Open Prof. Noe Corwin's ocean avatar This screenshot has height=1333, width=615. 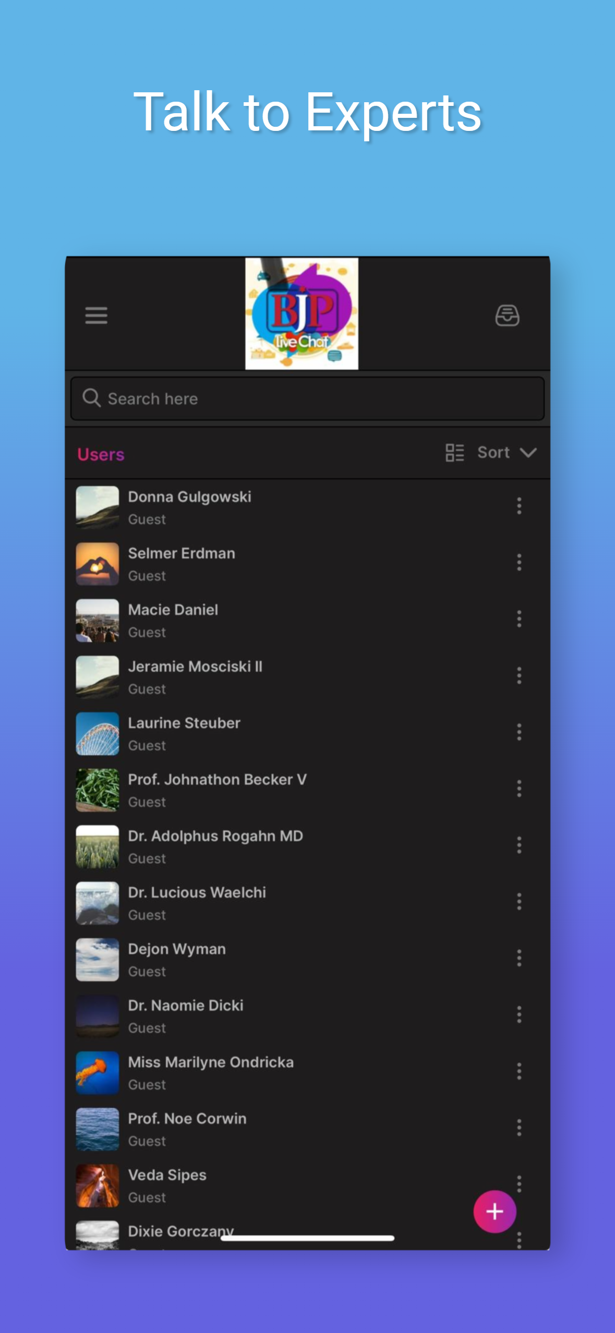click(x=98, y=1129)
